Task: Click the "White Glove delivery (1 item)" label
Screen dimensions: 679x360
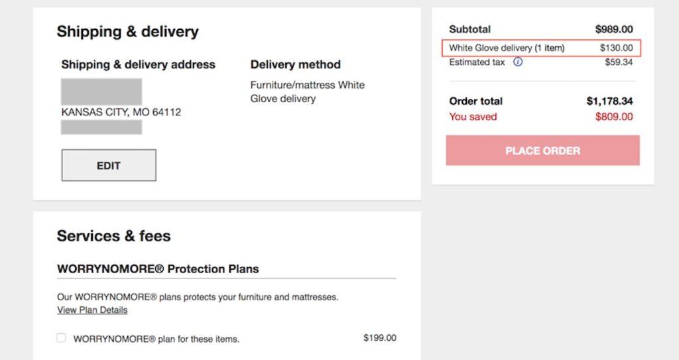Action: coord(507,48)
